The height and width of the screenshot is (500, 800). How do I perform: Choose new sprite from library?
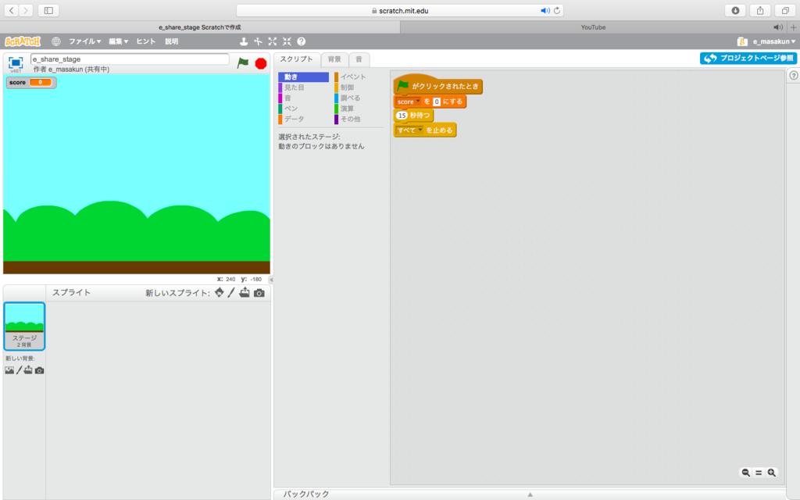coord(220,292)
